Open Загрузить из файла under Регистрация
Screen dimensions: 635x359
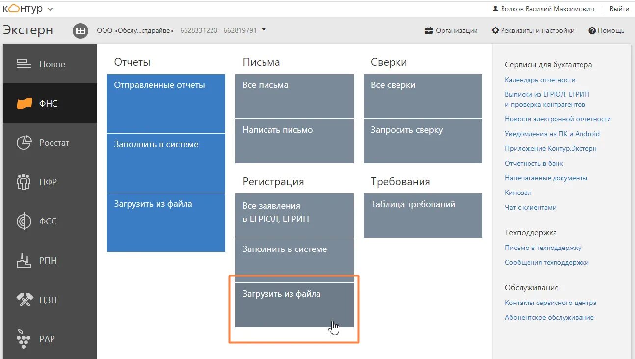click(x=294, y=305)
